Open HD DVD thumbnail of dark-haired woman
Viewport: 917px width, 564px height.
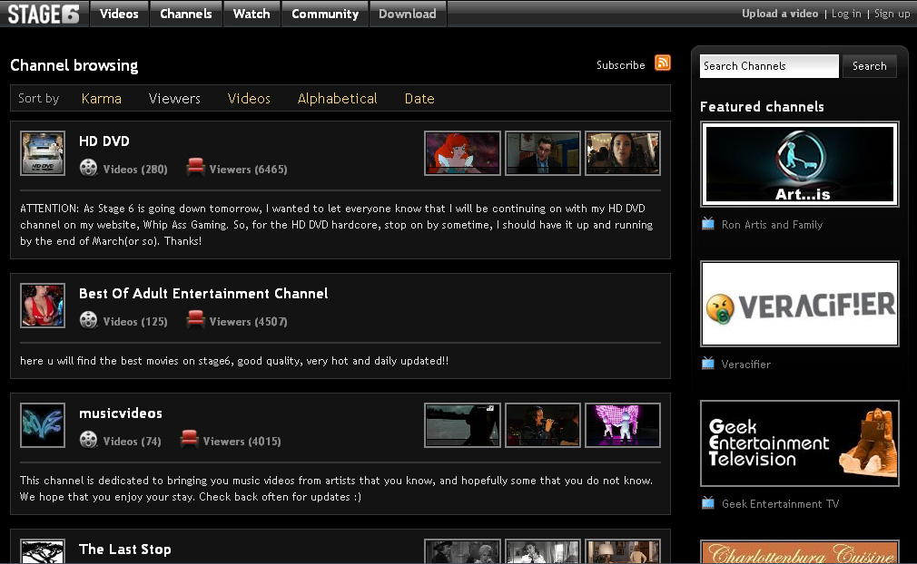point(623,153)
